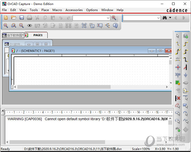Open the Accessories menu

(74, 10)
